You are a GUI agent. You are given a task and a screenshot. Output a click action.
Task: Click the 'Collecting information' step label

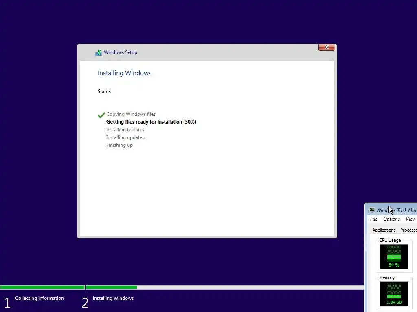pos(40,298)
